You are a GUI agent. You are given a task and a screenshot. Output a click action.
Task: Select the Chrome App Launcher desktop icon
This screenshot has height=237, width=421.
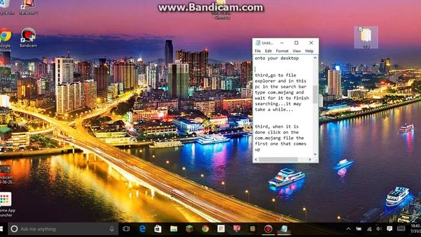6,204
